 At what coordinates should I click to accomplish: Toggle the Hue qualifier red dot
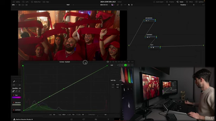tap(13, 95)
